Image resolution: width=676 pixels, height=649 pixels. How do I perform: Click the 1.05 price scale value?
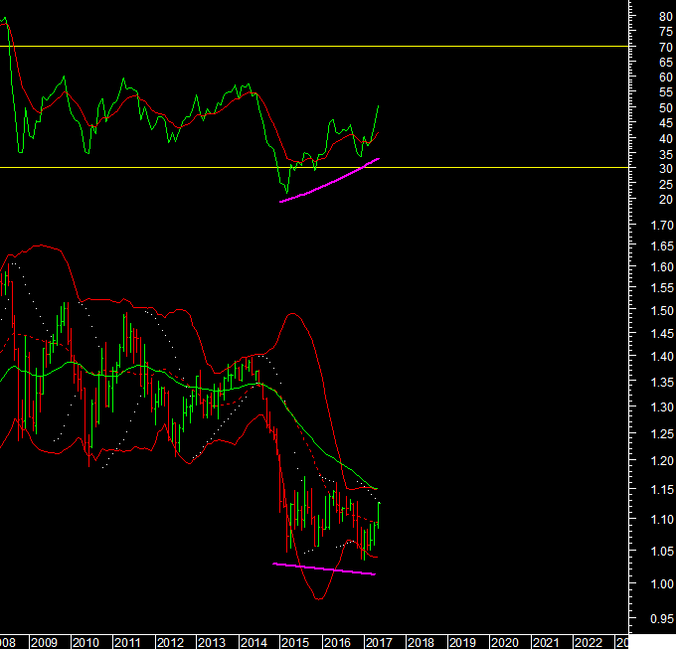pyautogui.click(x=661, y=552)
